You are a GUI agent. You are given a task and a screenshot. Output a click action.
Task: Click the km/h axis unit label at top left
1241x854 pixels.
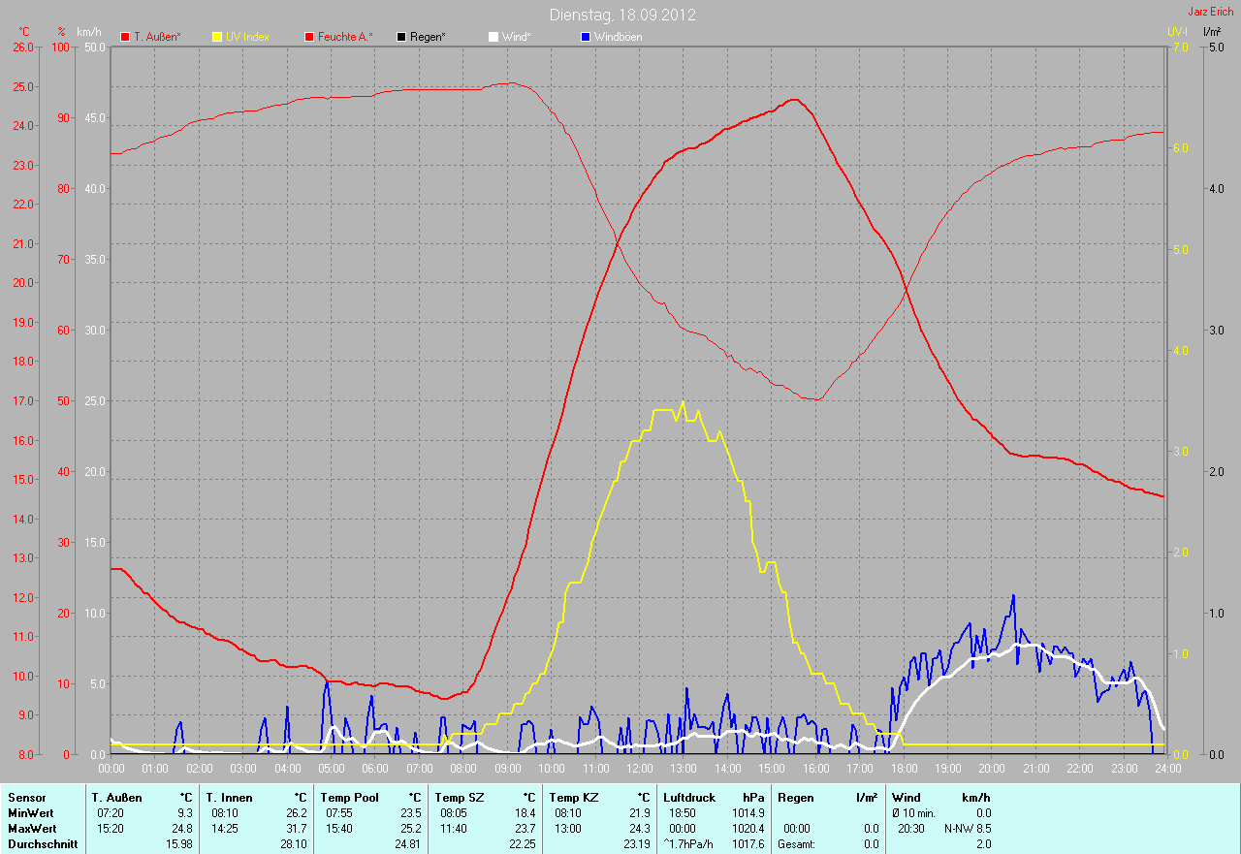tap(89, 32)
